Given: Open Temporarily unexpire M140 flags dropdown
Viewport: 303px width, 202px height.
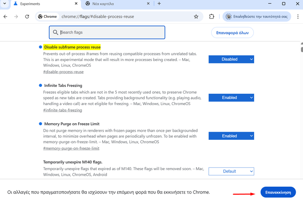Looking at the screenshot, I should click(231, 171).
